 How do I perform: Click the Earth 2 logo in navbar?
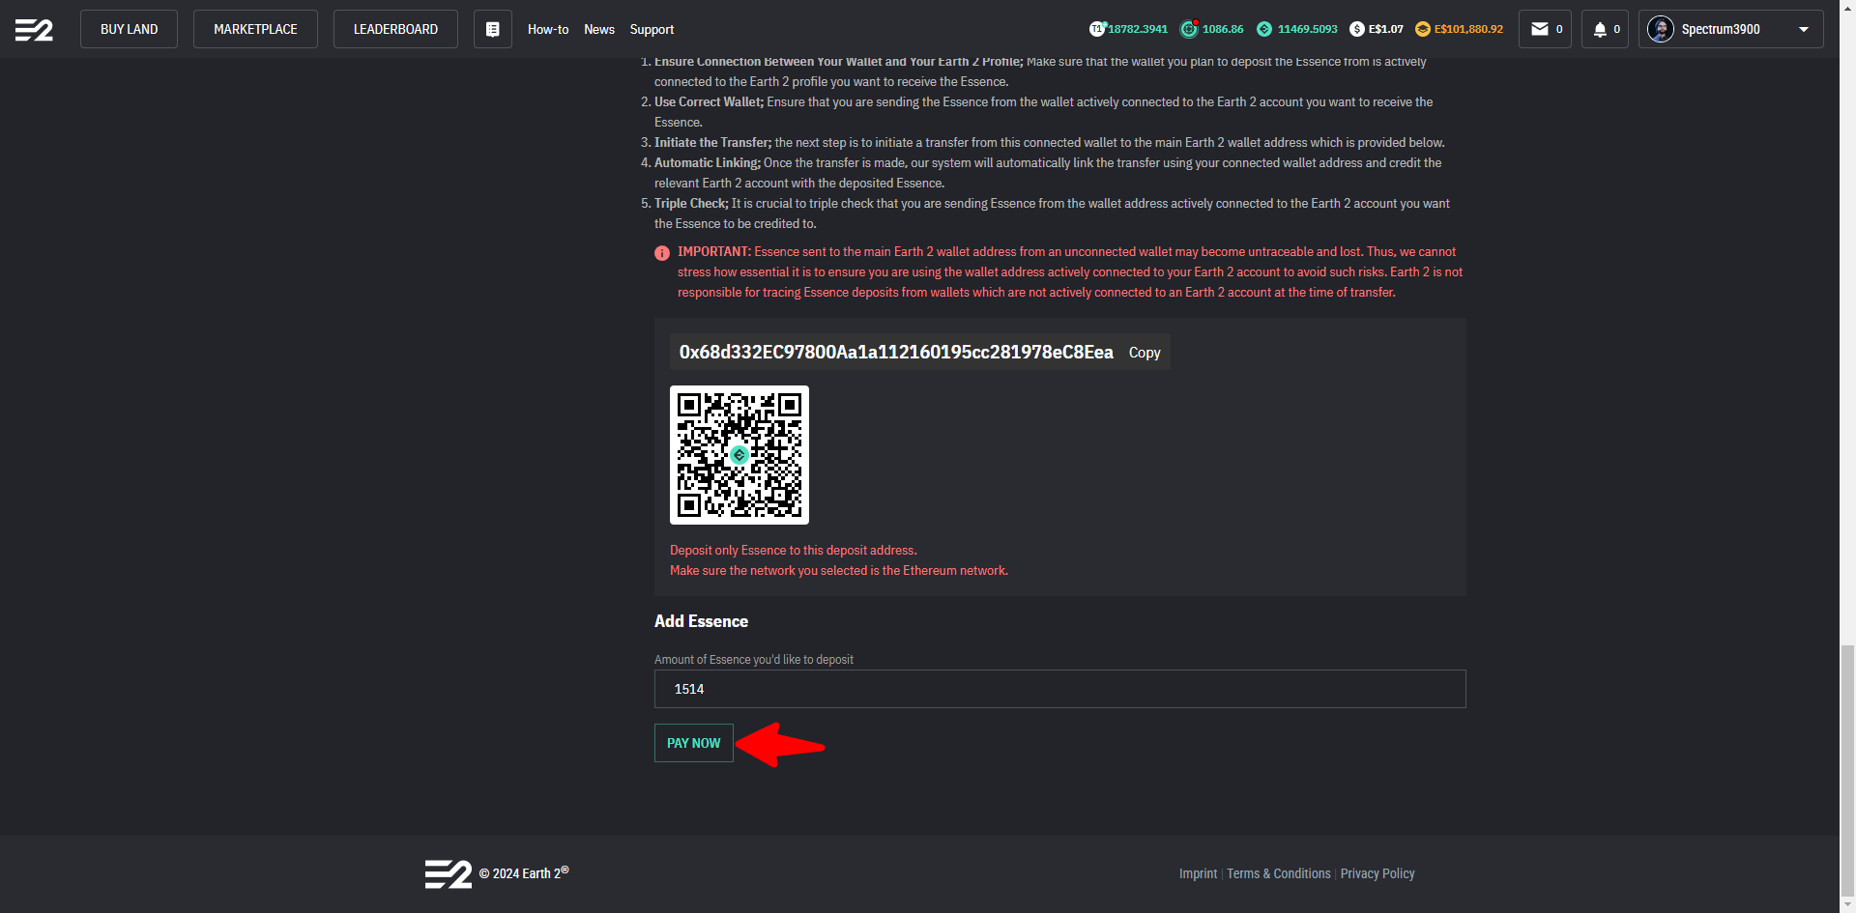pyautogui.click(x=34, y=30)
